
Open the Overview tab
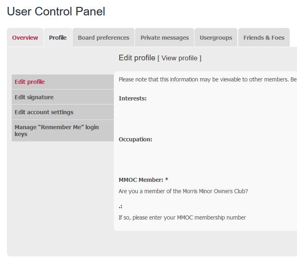coord(25,38)
